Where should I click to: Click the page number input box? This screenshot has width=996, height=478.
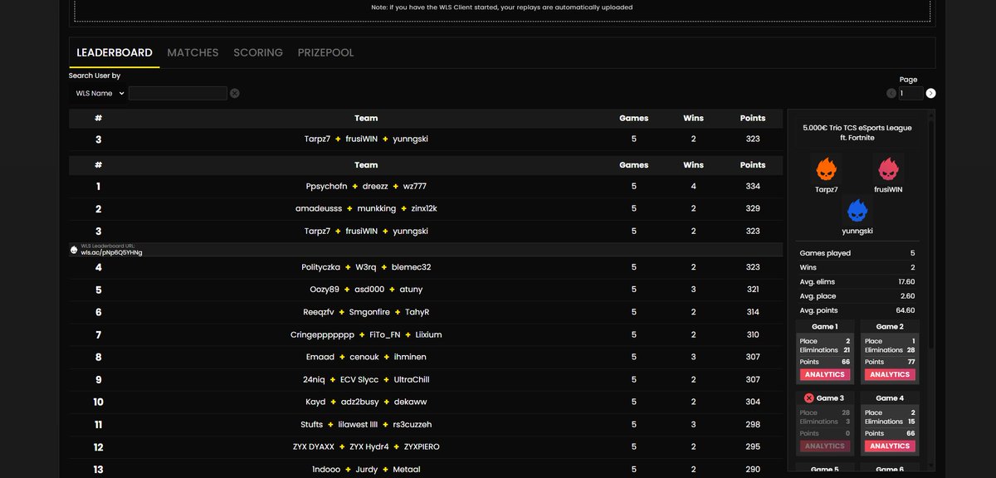(911, 94)
